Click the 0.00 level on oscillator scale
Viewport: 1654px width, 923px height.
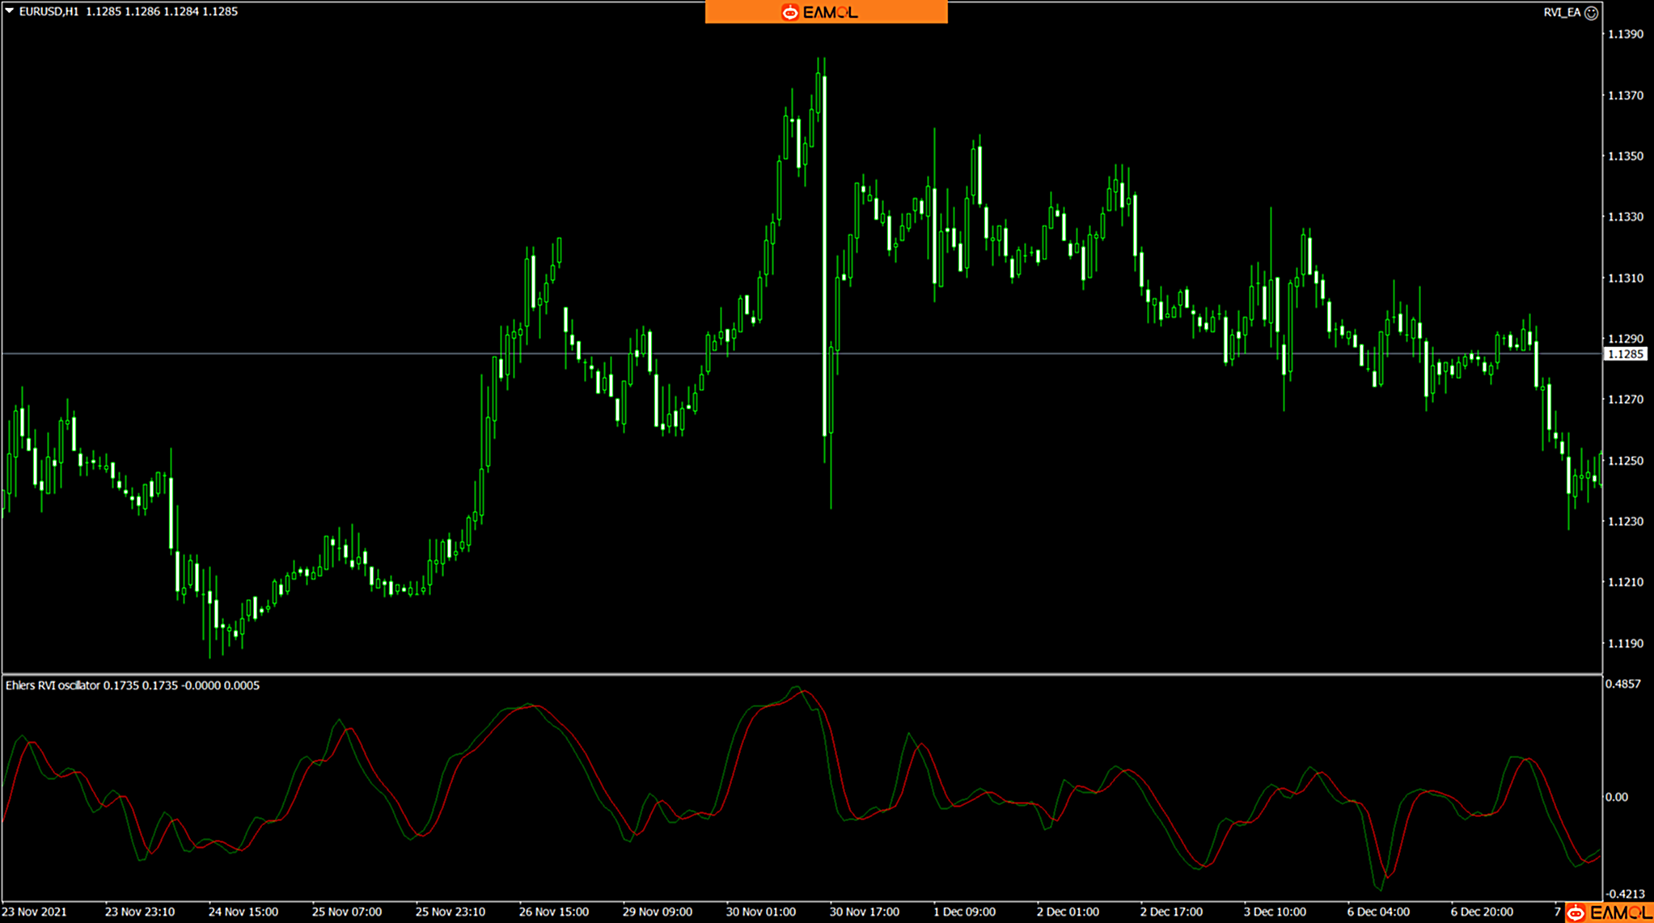[x=1616, y=797]
